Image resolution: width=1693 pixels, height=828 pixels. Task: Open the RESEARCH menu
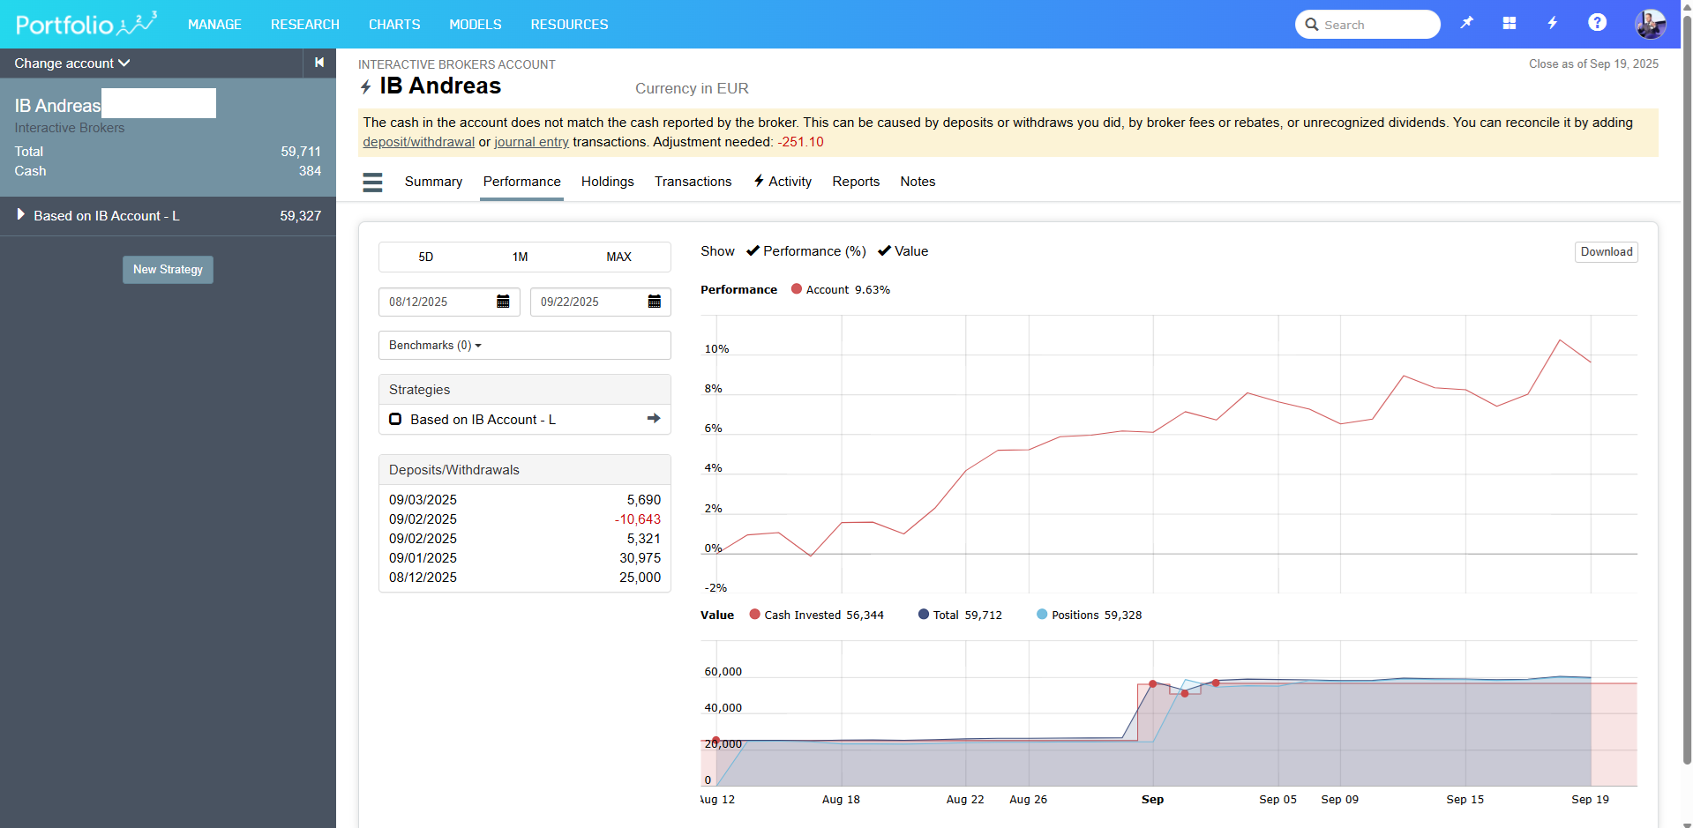pyautogui.click(x=305, y=25)
